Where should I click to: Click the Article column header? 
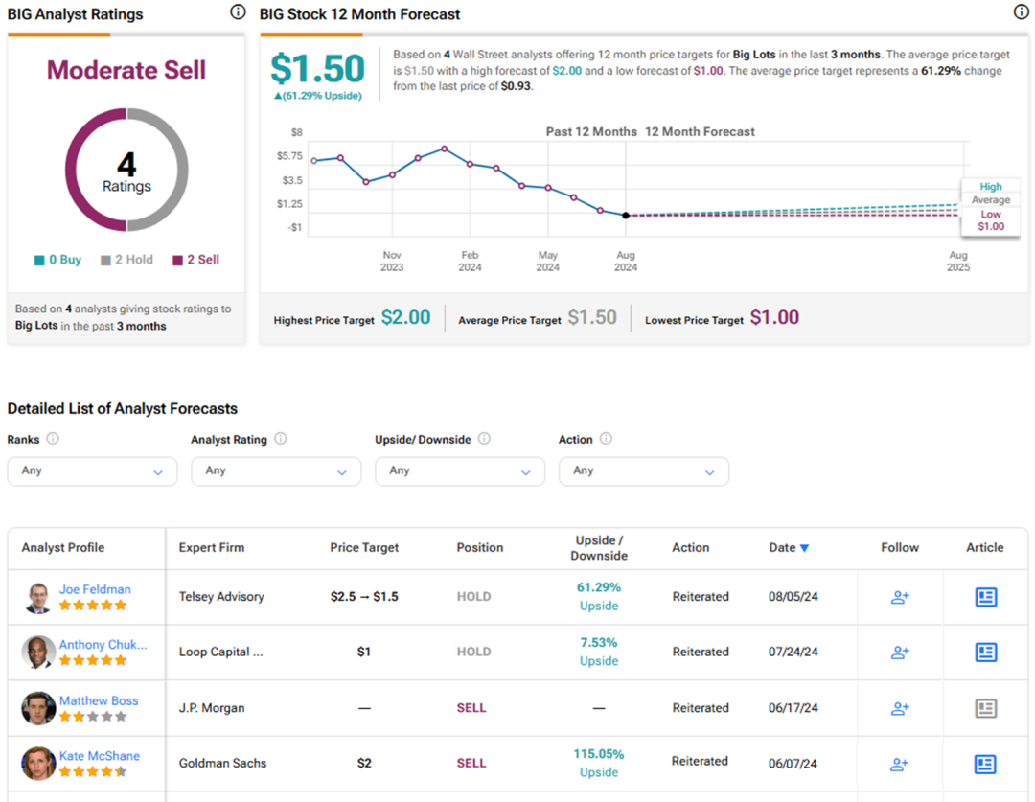pyautogui.click(x=985, y=548)
